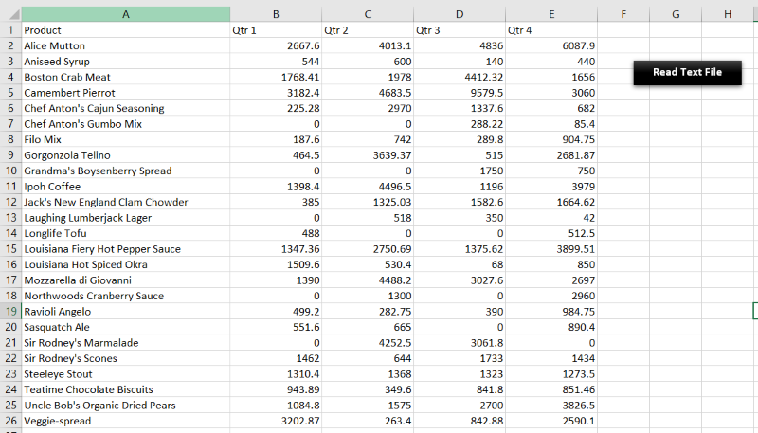This screenshot has width=758, height=433.
Task: Click the Read Text File button
Action: 688,73
